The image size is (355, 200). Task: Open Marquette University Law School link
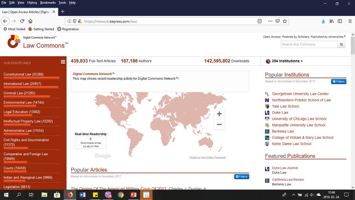298,125
